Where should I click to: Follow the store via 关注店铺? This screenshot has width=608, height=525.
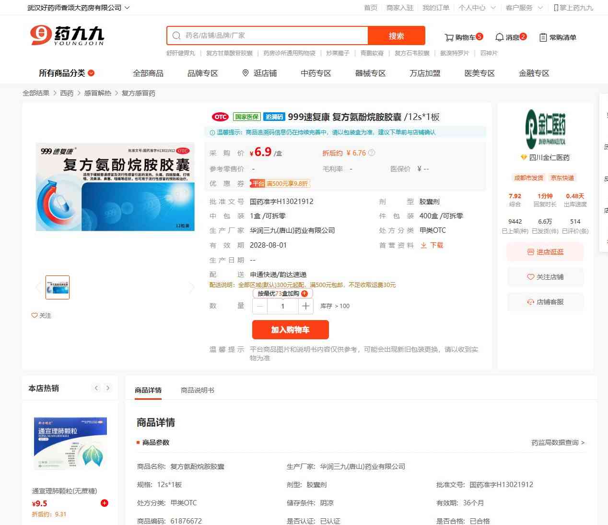545,277
